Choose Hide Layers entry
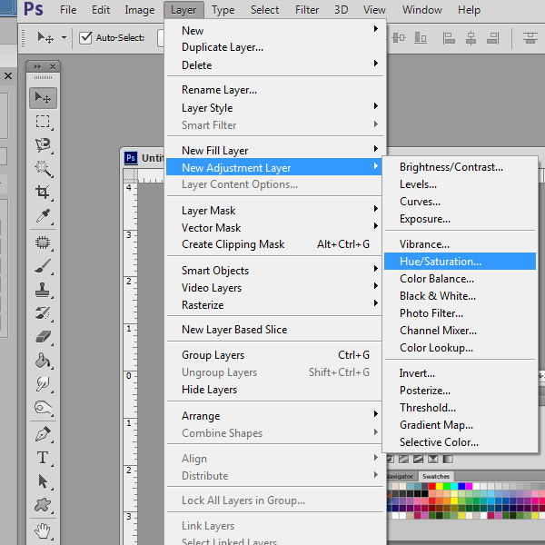Viewport: 545px width, 545px height. (209, 390)
